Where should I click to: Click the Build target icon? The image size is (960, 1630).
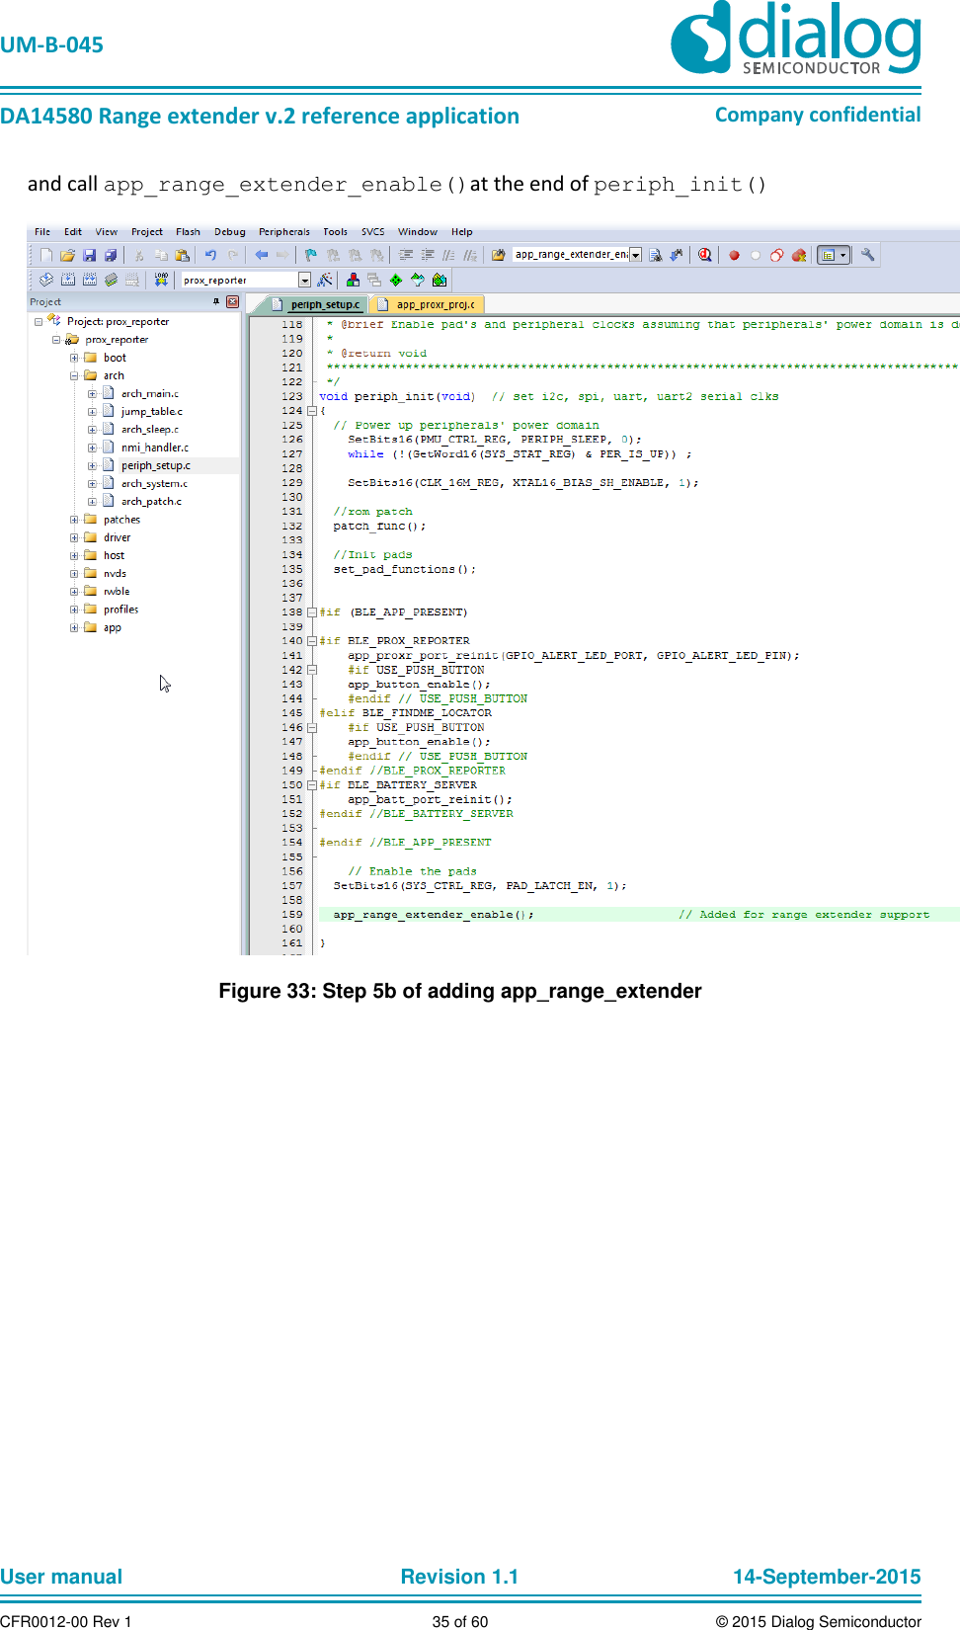(x=68, y=280)
